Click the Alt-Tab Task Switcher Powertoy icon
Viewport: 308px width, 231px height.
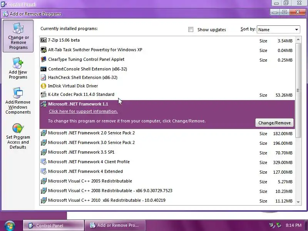tap(44, 50)
